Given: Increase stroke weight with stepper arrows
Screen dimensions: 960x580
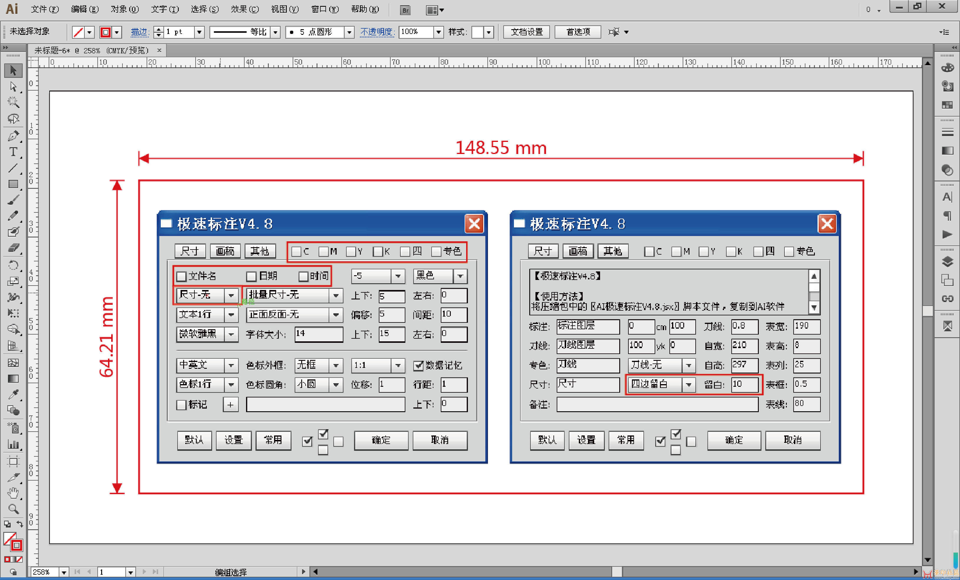Looking at the screenshot, I should point(158,29).
